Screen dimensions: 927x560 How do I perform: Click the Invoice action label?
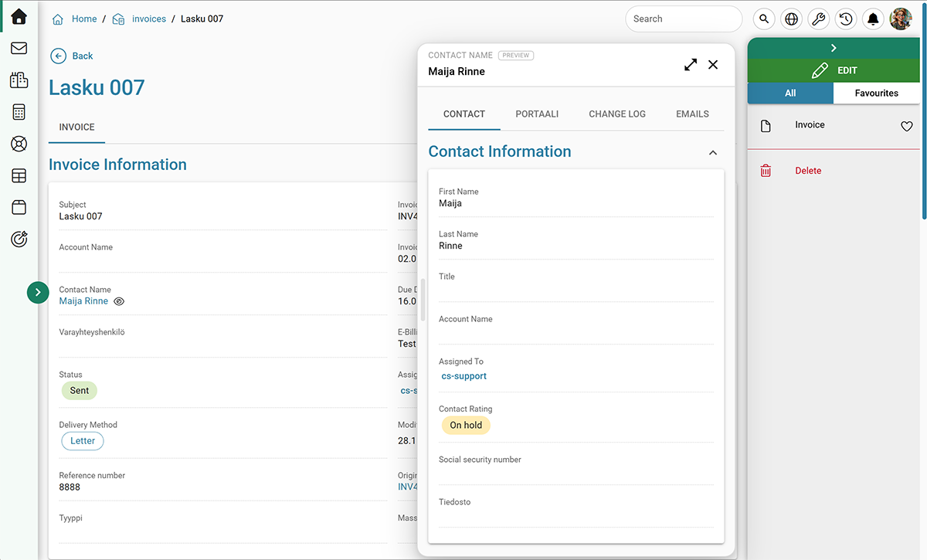click(x=810, y=124)
